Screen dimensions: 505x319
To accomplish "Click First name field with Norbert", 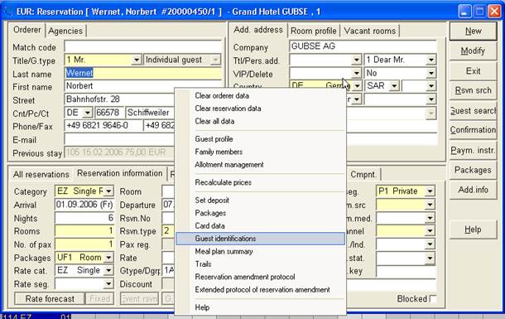I will (x=143, y=86).
